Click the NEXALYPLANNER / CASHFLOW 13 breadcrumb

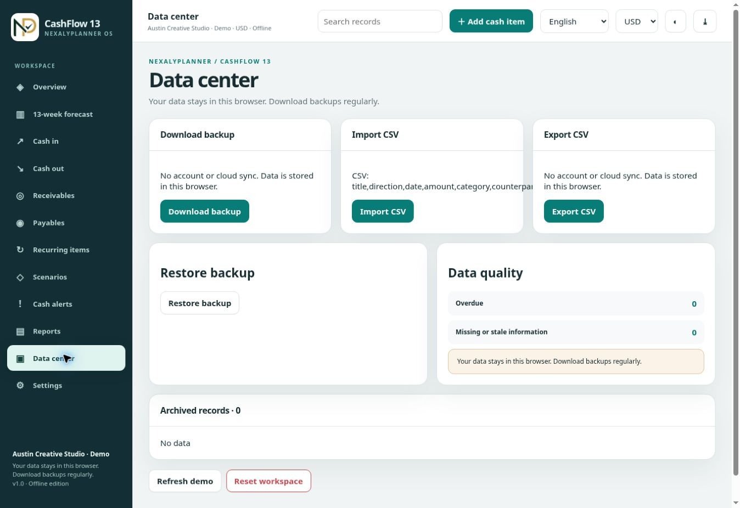click(x=210, y=61)
